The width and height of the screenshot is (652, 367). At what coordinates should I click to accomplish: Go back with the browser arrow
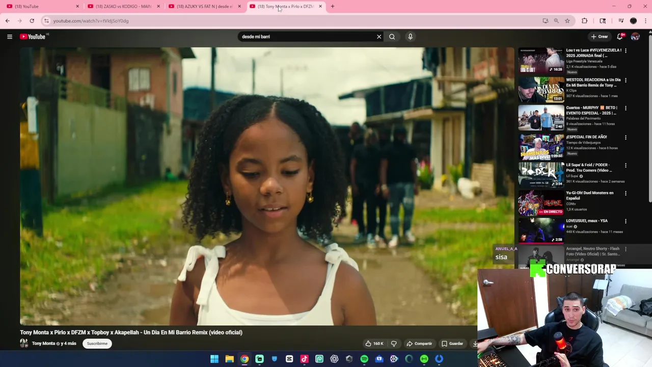pos(7,21)
